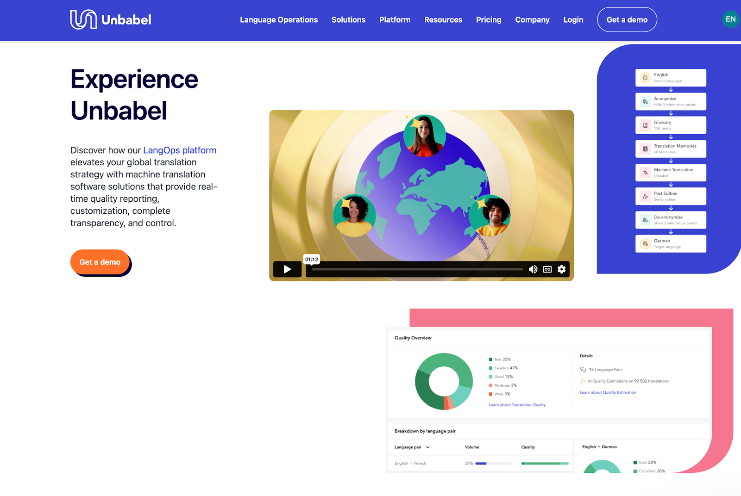
Task: Seek within the video progress bar
Action: (x=417, y=269)
